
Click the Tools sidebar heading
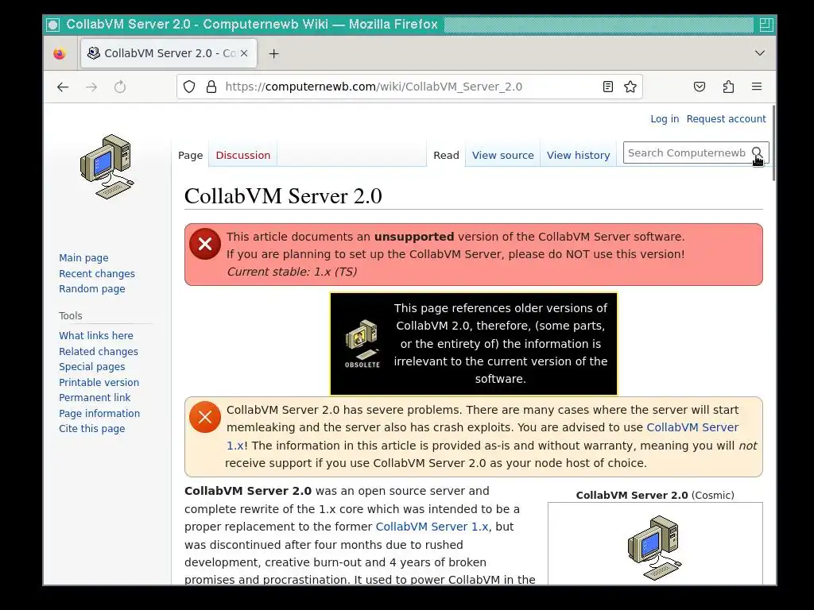[x=71, y=316]
